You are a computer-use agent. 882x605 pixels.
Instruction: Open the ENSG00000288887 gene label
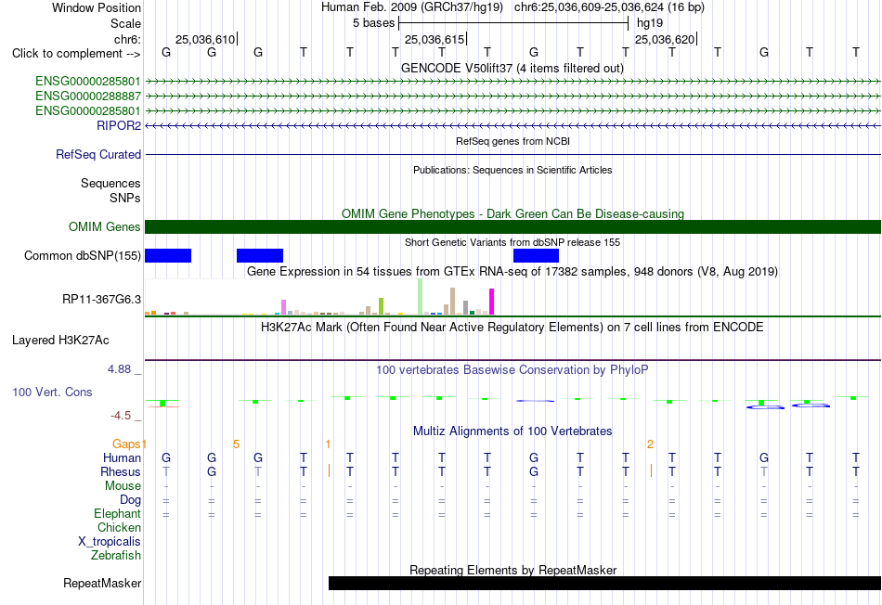88,97
